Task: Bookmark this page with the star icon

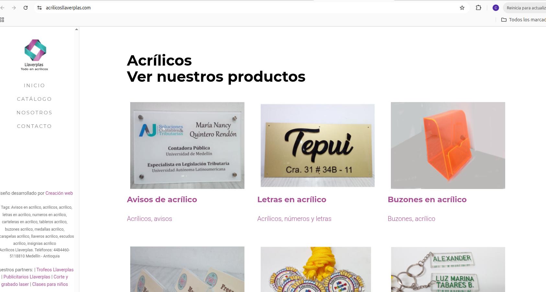Action: tap(462, 8)
